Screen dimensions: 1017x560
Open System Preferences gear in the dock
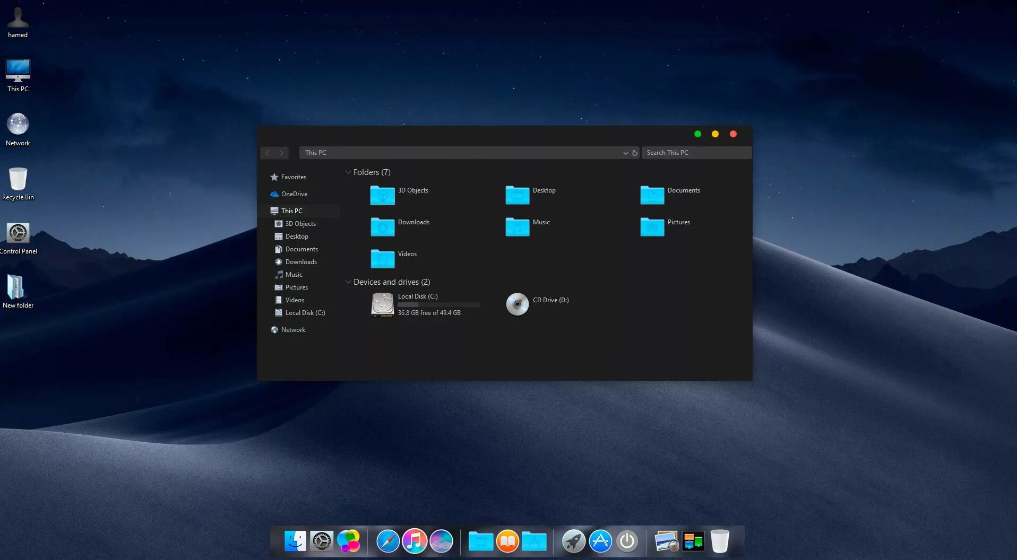[322, 541]
